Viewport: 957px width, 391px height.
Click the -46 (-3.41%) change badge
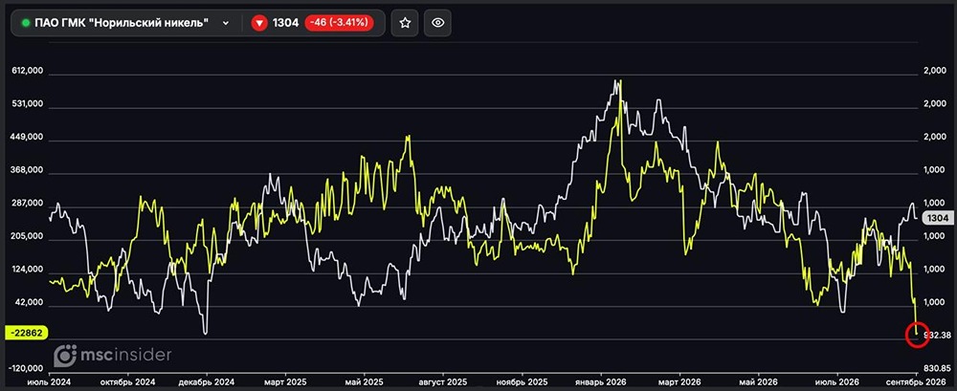coord(340,23)
